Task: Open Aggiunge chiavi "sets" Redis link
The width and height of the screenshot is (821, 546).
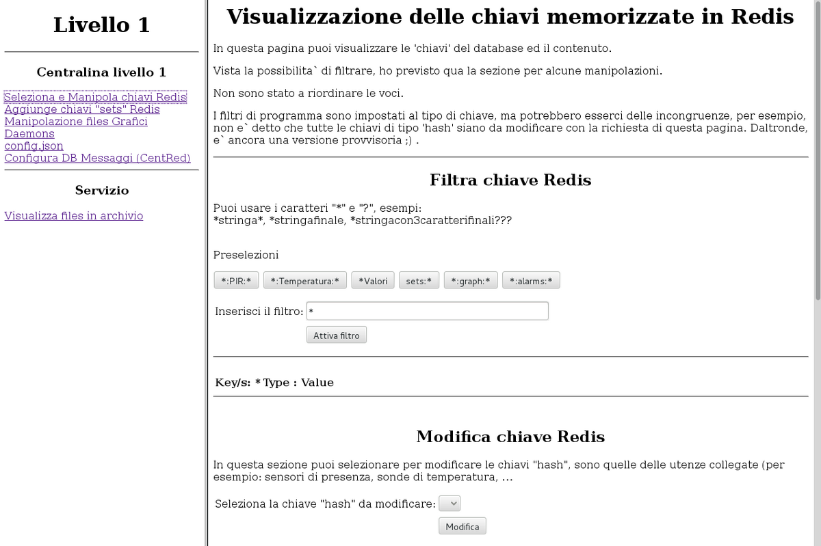Action: tap(82, 109)
